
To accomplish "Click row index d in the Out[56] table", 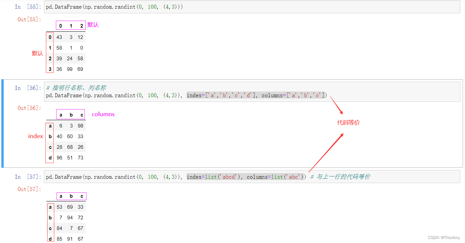I will [x=50, y=158].
